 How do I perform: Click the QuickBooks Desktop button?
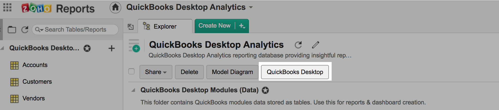click(295, 72)
